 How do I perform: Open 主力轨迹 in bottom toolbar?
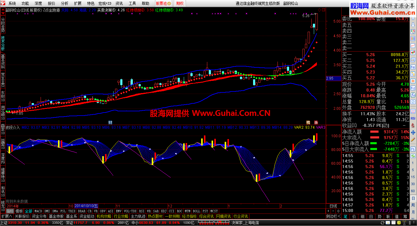click(x=138, y=216)
